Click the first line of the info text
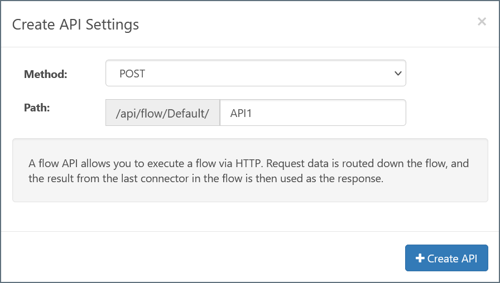Image resolution: width=500 pixels, height=283 pixels. (248, 164)
